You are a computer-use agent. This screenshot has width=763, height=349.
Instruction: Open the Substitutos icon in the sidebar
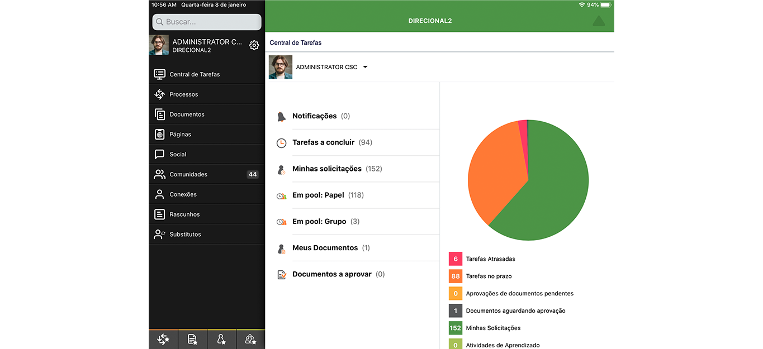click(160, 235)
